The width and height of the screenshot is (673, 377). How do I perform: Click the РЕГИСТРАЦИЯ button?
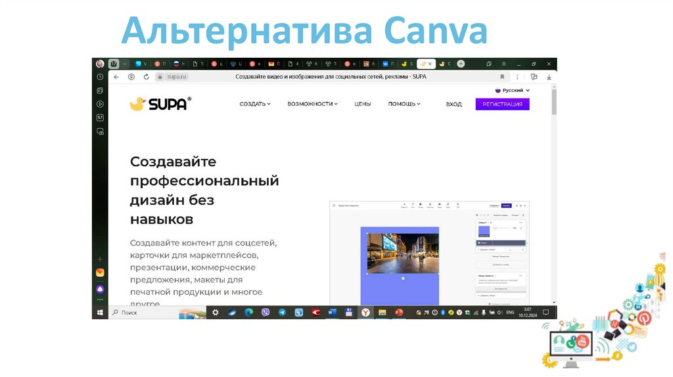point(502,104)
